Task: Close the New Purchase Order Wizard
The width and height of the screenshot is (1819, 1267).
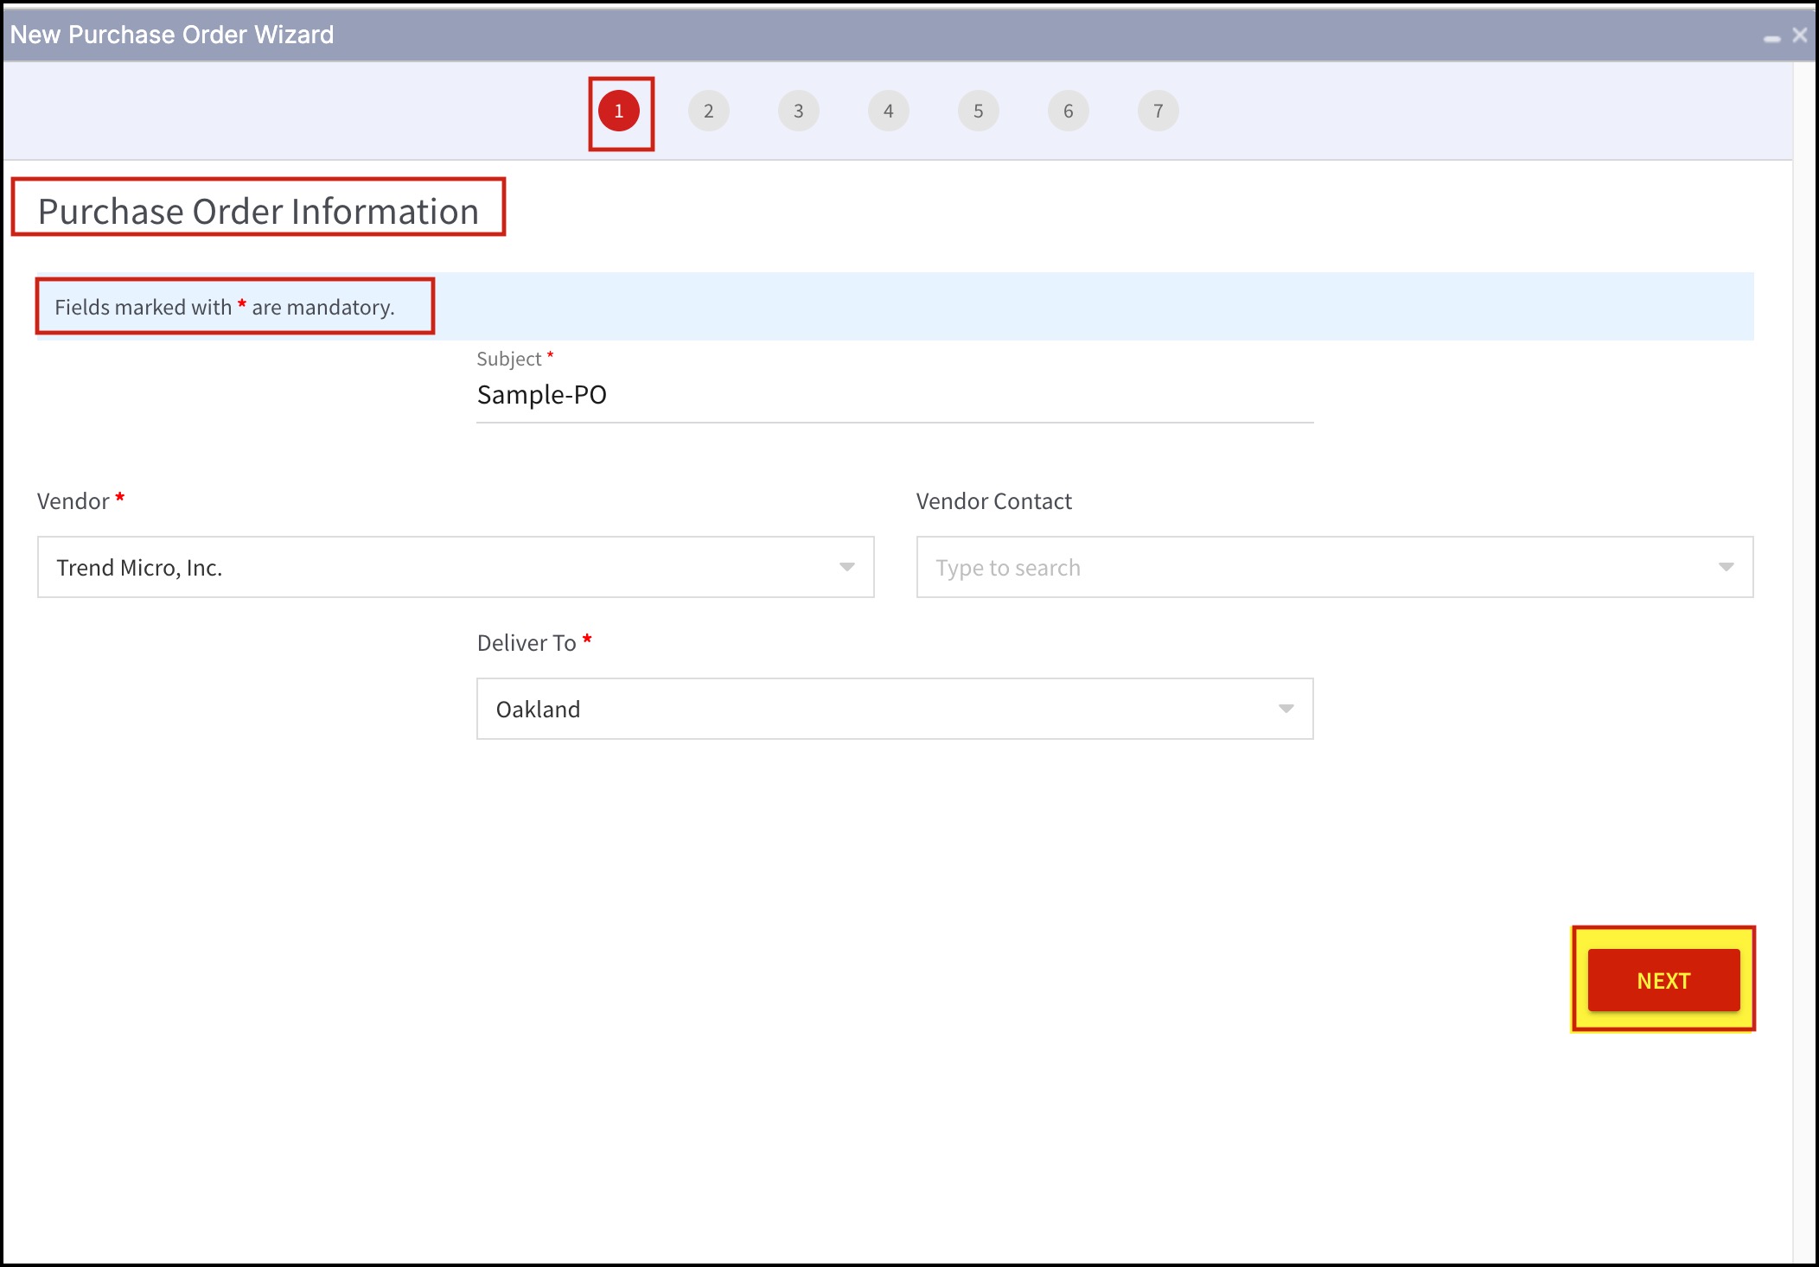Action: point(1800,35)
